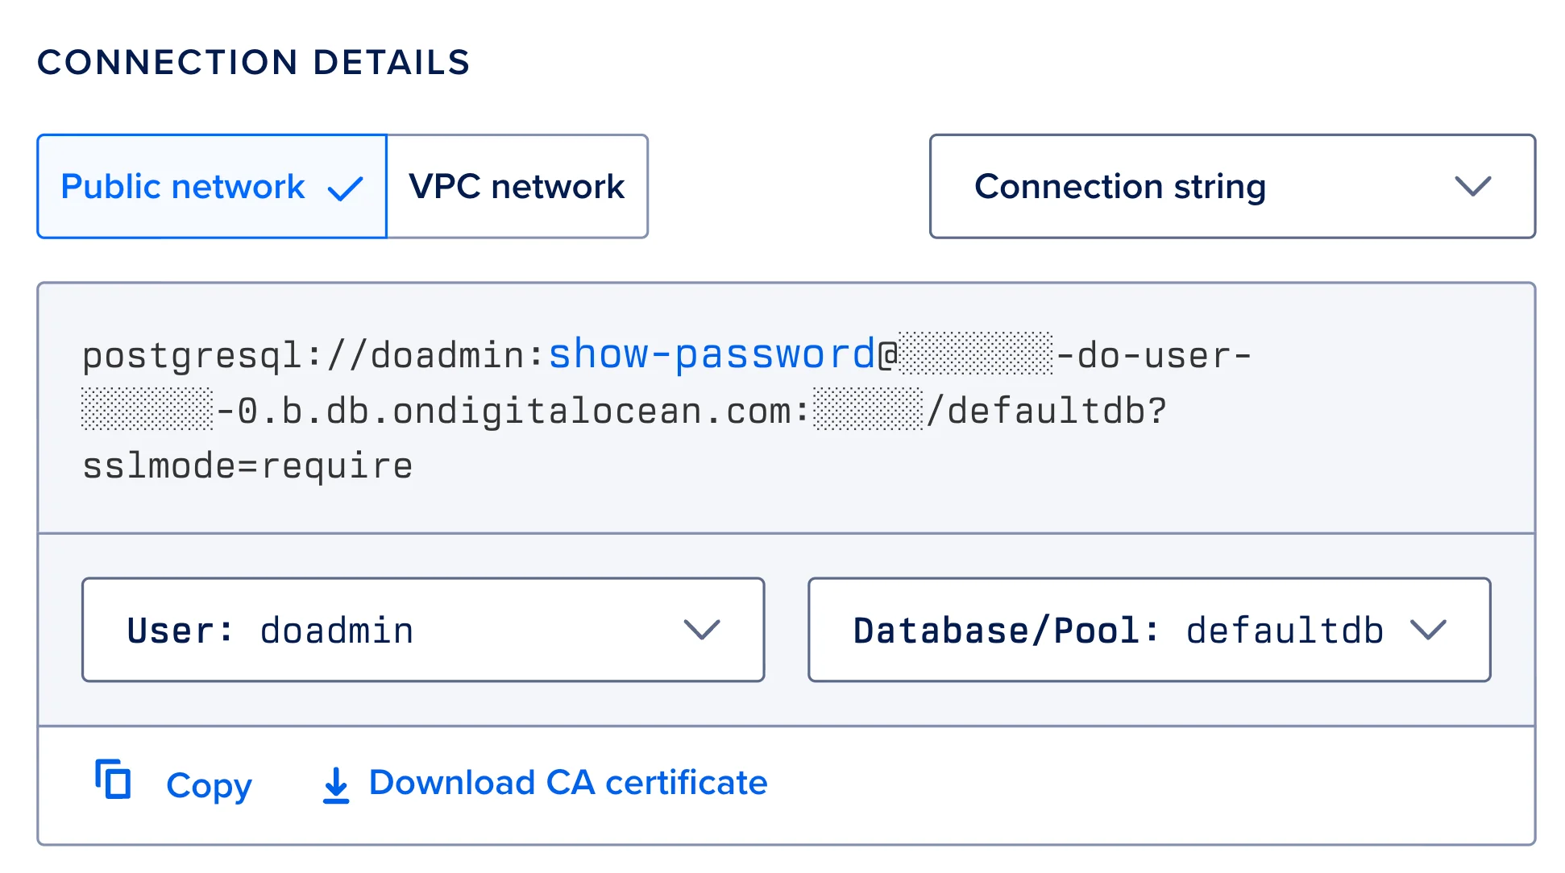Click the CONNECTION DETAILS heading
The width and height of the screenshot is (1565, 873).
click(x=253, y=63)
